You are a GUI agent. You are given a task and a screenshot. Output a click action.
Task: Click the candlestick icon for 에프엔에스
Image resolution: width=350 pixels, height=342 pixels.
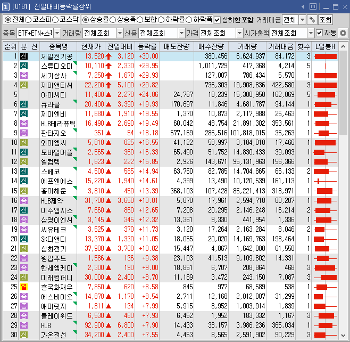(x=325, y=181)
